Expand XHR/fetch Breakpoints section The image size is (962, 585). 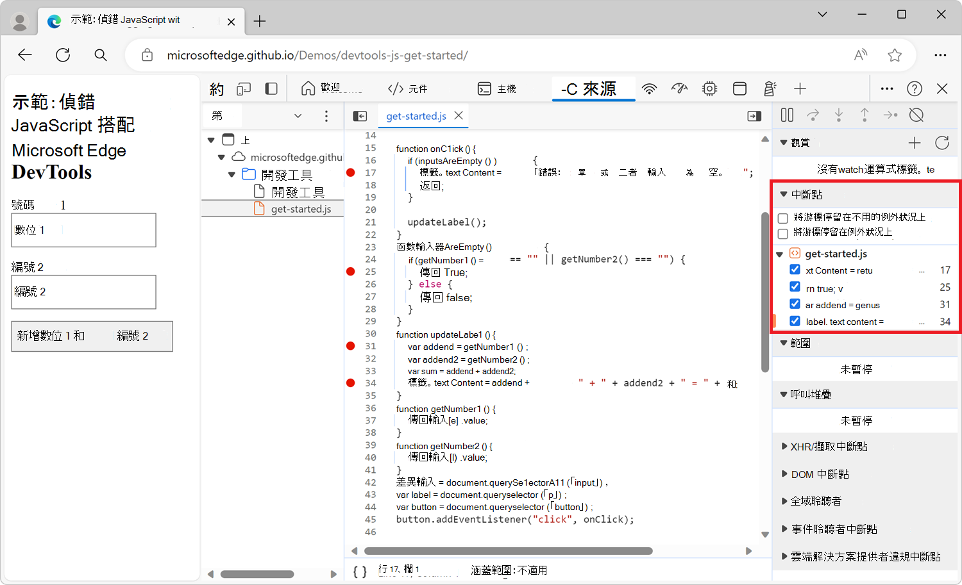(x=784, y=446)
